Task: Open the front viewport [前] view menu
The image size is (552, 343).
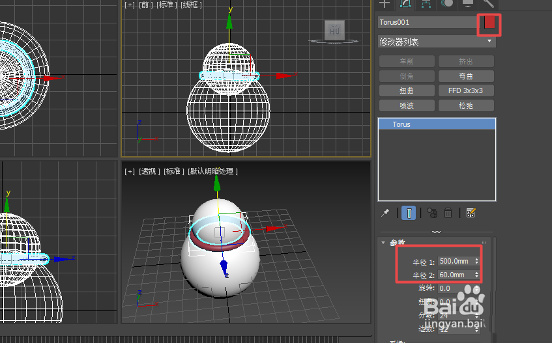Action: pos(145,5)
